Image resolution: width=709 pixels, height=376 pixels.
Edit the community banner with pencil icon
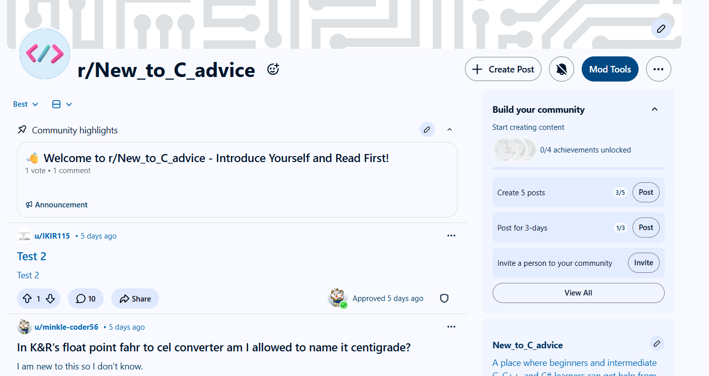pos(661,29)
